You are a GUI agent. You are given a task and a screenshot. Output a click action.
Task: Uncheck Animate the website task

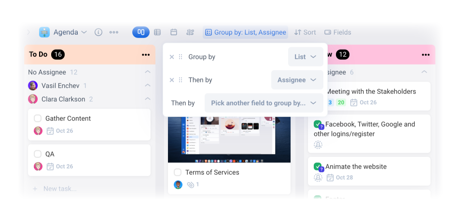(x=318, y=167)
